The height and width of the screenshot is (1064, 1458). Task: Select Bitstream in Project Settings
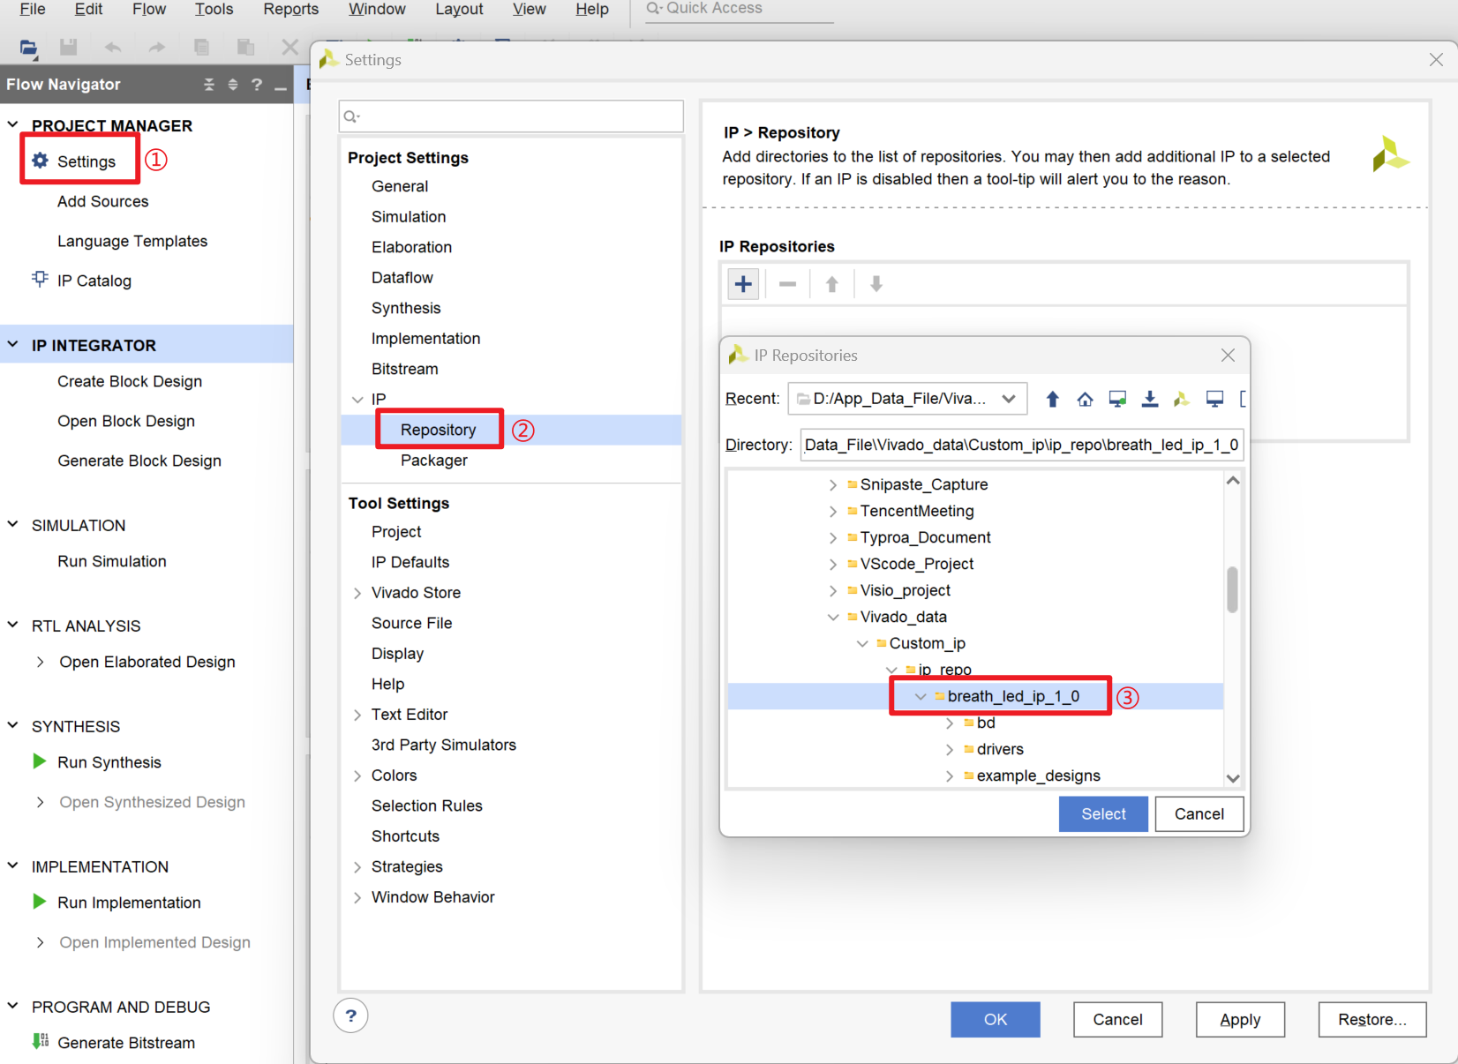[404, 369]
